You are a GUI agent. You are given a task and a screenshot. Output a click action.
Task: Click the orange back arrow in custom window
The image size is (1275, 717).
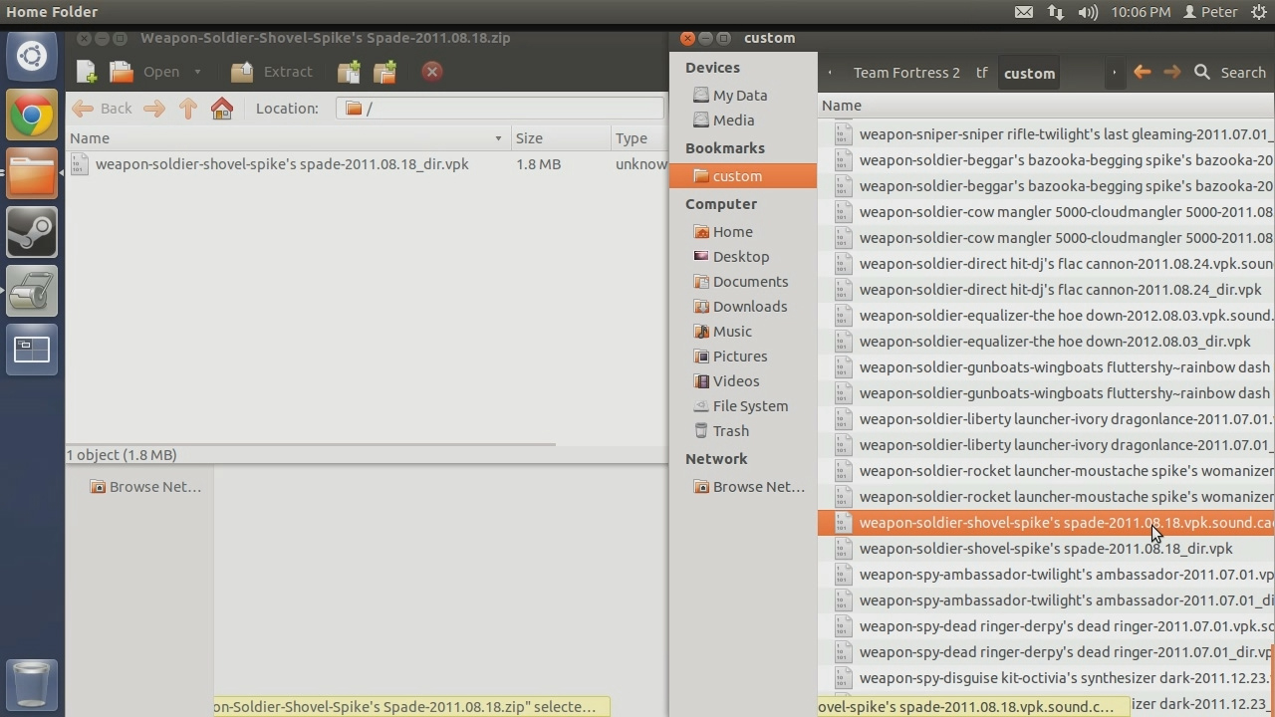coord(1143,73)
